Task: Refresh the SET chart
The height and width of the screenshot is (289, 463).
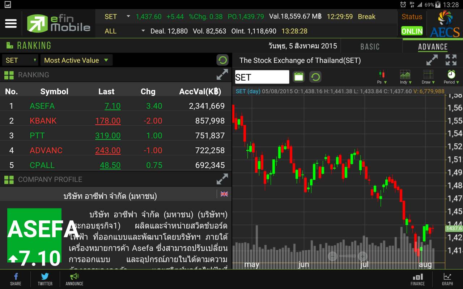Action: pyautogui.click(x=315, y=77)
